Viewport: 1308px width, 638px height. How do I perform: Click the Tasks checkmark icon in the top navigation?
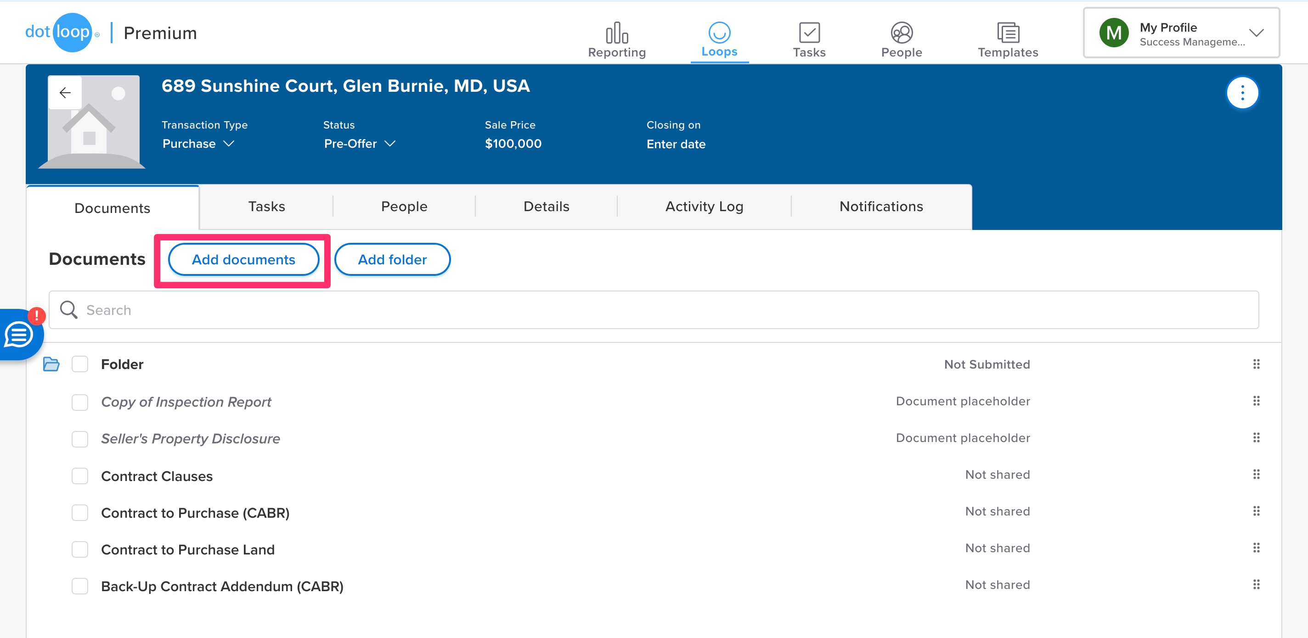point(809,33)
